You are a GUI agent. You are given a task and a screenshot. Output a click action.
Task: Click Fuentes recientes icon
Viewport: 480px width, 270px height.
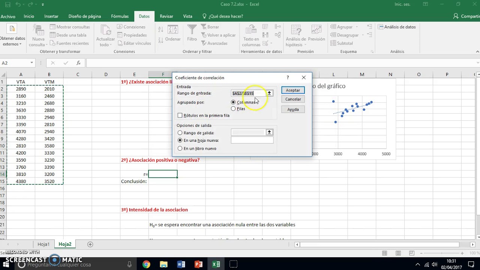[53, 43]
